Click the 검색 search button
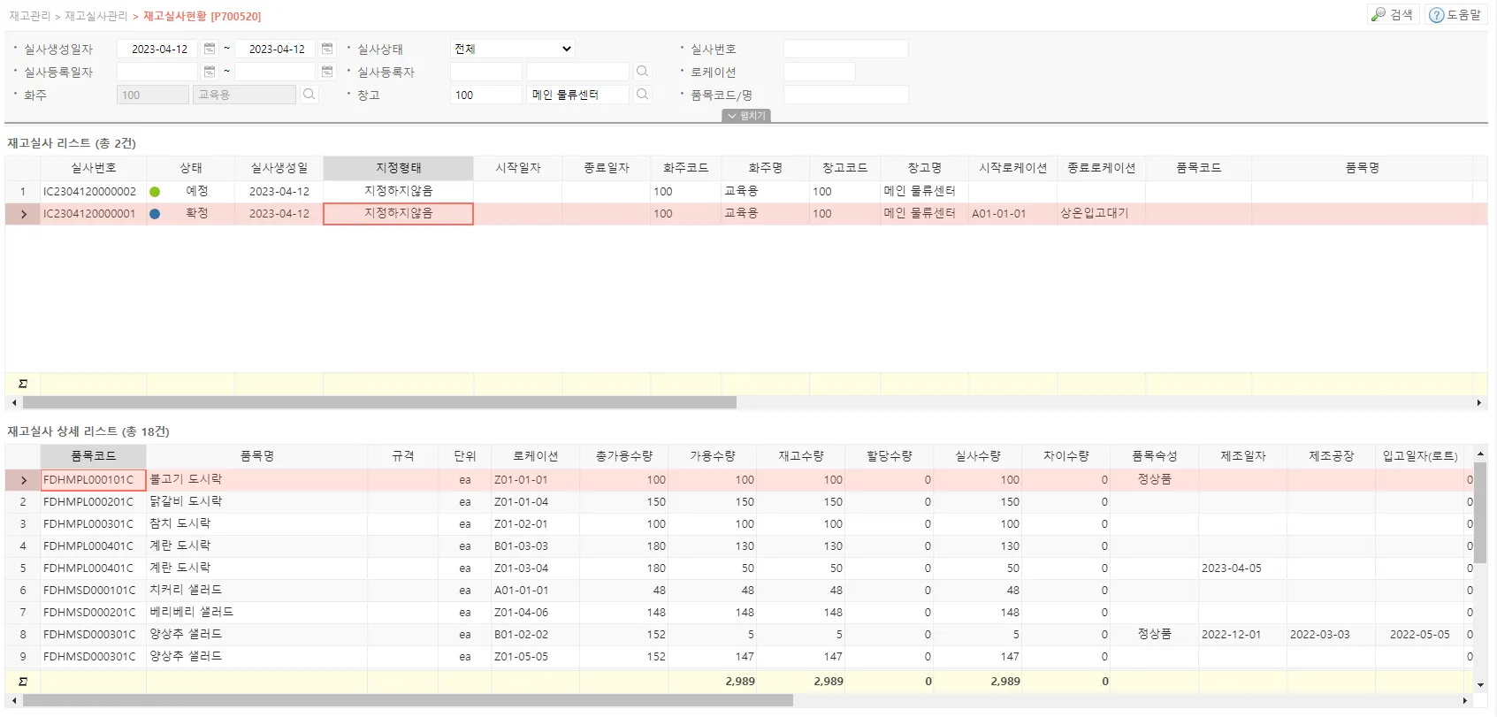 click(1394, 15)
